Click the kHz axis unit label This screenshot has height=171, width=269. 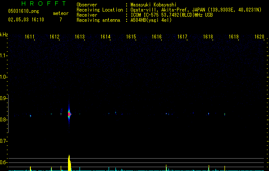pos(4,35)
